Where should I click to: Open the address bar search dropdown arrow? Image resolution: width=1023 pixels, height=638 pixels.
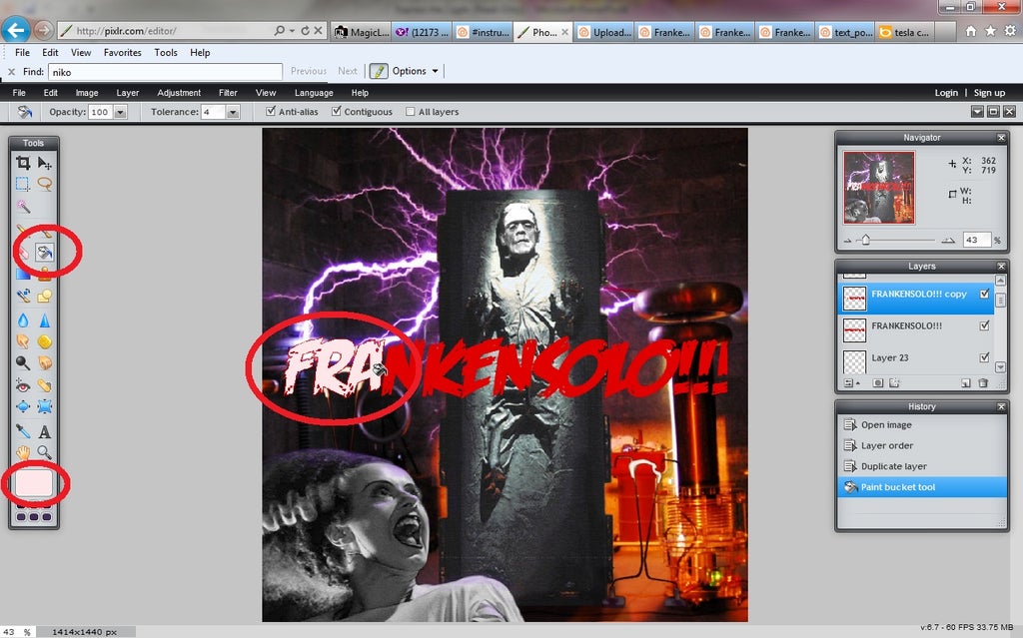tap(292, 31)
